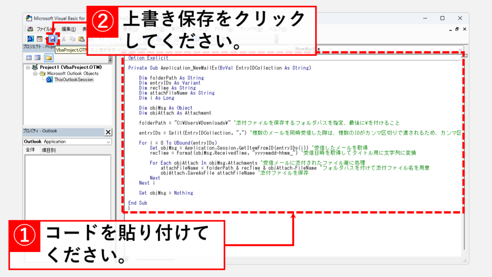
Task: Click the recTime = Format(objMsg.ReceivedTime line
Action: pos(283,153)
